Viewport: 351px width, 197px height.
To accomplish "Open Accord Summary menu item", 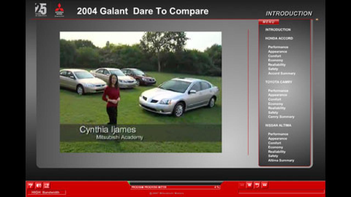I will click(282, 73).
